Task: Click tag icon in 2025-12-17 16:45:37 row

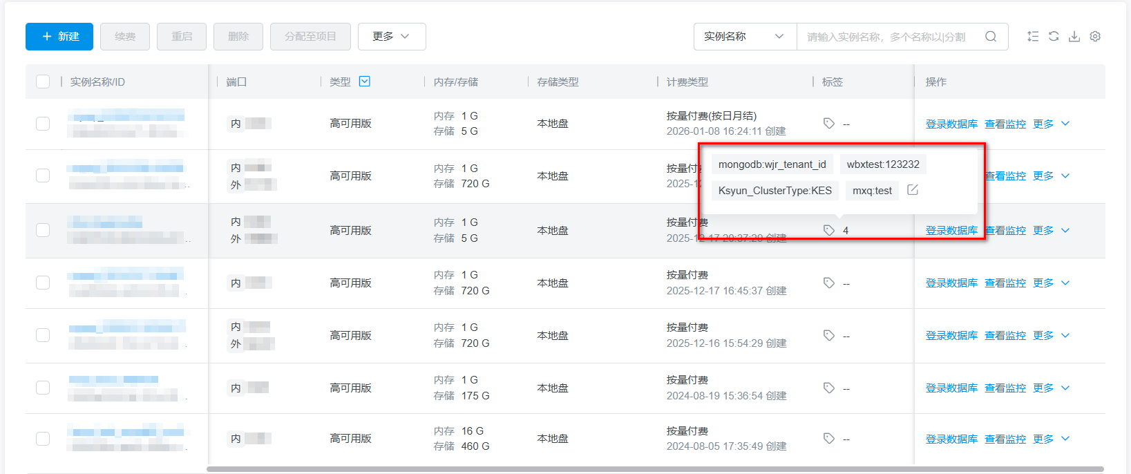Action: pyautogui.click(x=829, y=283)
